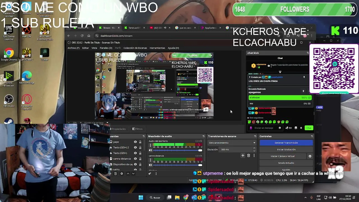Viewport: 359px width, 202px height.
Task: Open Outlast desktop shortcut
Action: [x=45, y=54]
